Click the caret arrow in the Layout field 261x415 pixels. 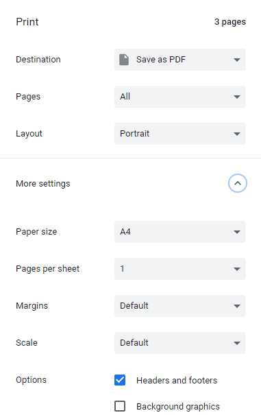pos(237,134)
